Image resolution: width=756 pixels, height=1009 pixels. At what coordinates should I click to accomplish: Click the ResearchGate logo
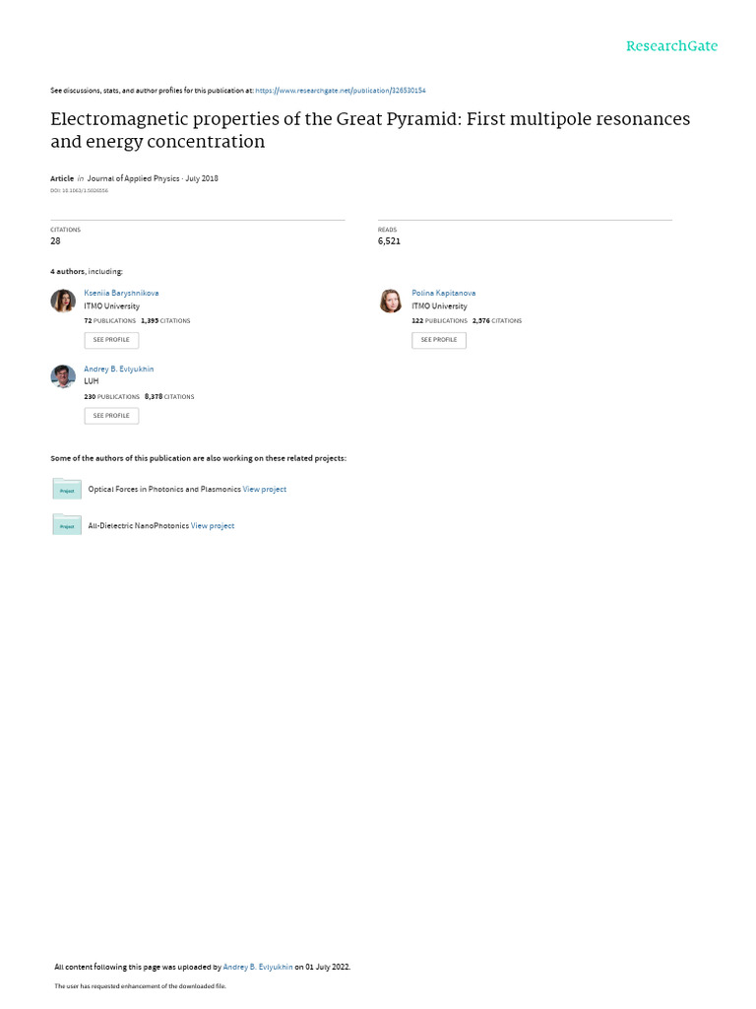[x=671, y=46]
